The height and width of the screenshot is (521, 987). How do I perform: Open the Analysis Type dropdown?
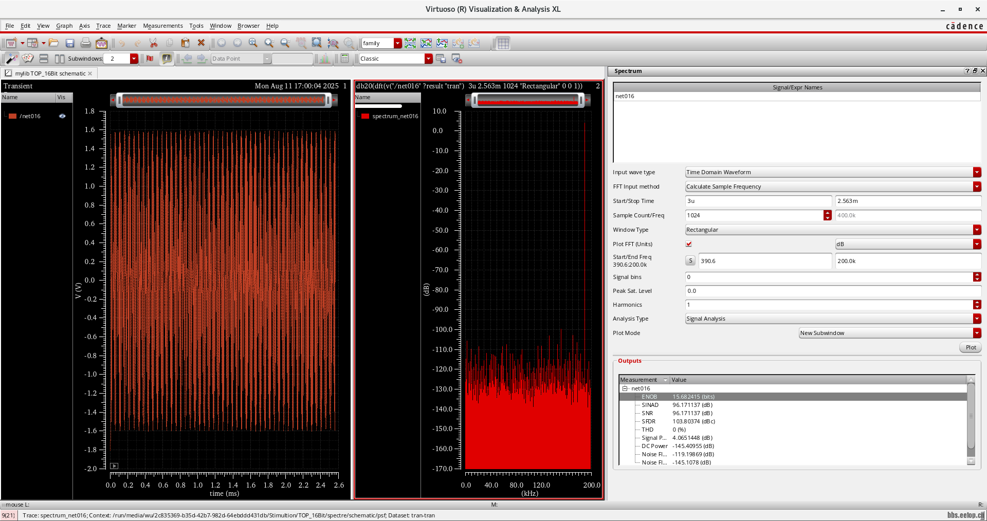pyautogui.click(x=977, y=319)
